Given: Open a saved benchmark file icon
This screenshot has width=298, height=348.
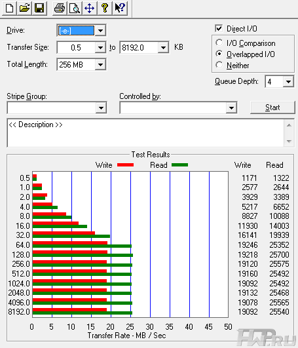Looking at the screenshot, I should [24, 9].
